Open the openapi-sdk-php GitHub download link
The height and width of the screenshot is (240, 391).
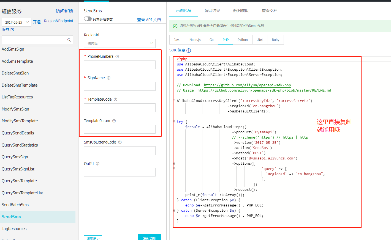(x=247, y=85)
